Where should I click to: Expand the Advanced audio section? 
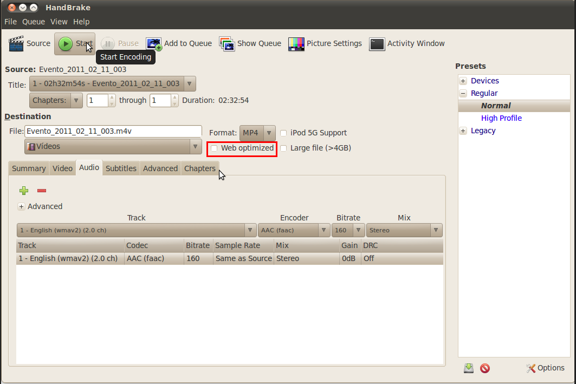[x=21, y=207]
